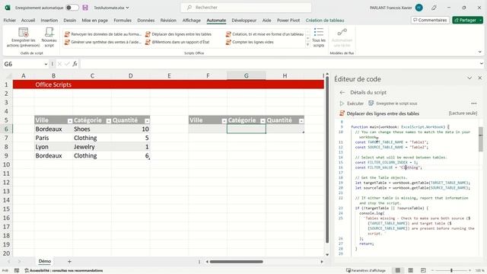This screenshot has width=487, height=274.
Task: Open script @Mentions dans un rapport d'État
Action: tap(177, 42)
